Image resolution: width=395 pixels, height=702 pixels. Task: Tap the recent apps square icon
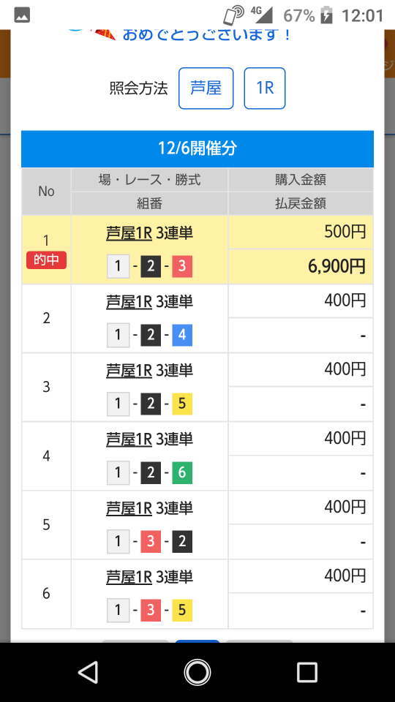tap(306, 672)
